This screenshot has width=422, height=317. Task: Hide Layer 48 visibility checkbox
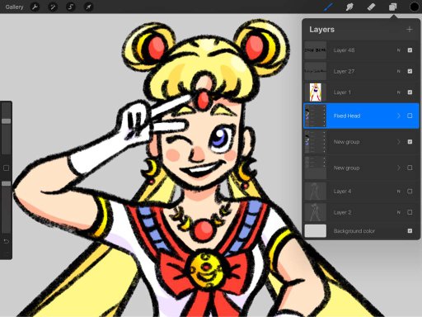pyautogui.click(x=410, y=50)
